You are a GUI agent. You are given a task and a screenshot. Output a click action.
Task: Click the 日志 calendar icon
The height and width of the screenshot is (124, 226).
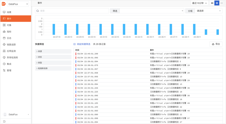(4, 38)
